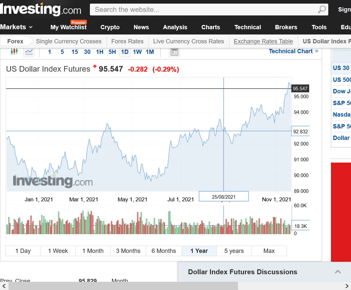Switch to candlestick chart type
The image size is (351, 290).
[14, 52]
